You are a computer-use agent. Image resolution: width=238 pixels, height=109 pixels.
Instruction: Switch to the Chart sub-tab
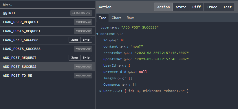point(116,18)
